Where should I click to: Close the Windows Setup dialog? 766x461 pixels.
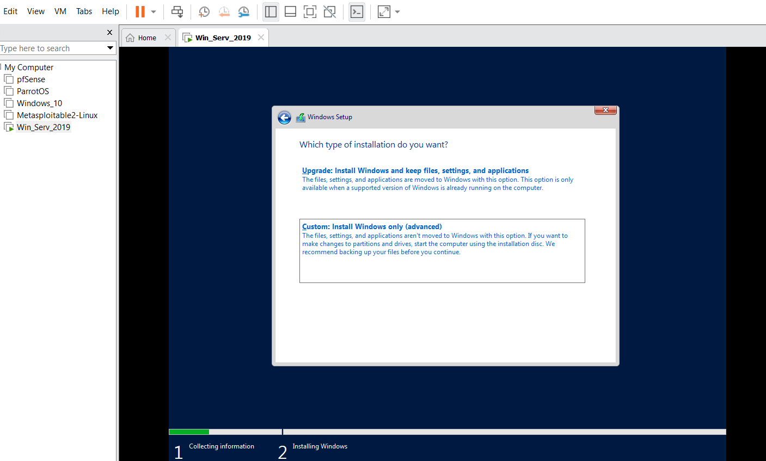pyautogui.click(x=605, y=110)
